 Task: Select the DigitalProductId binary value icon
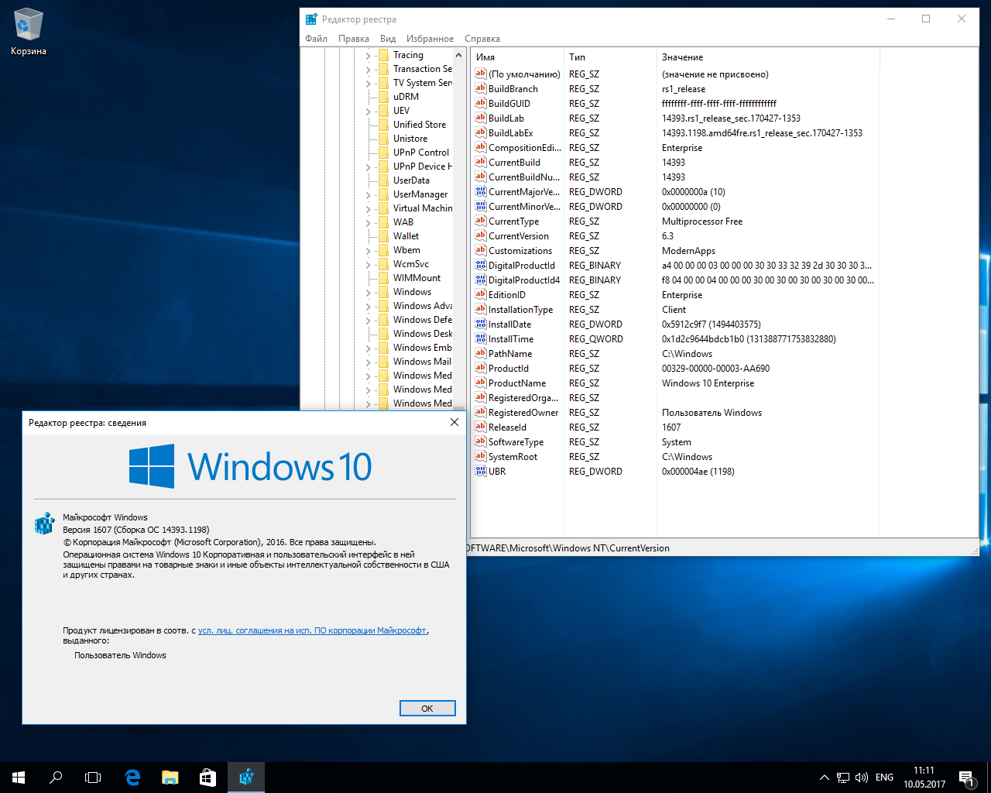pyautogui.click(x=481, y=265)
